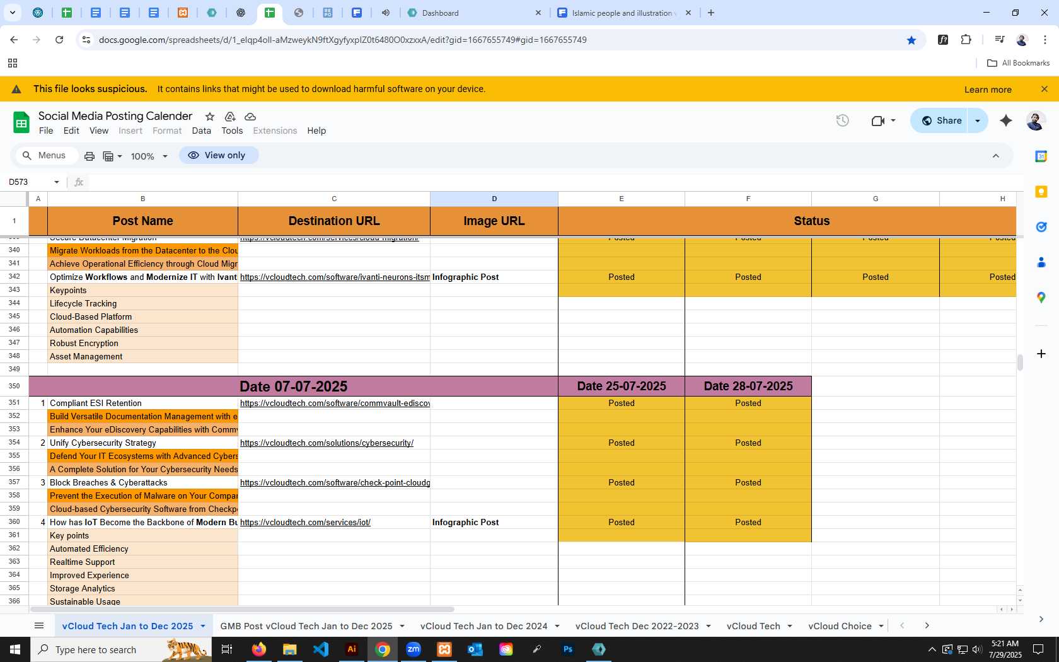Dismiss the suspicious file warning banner
The image size is (1059, 662).
tap(1045, 89)
